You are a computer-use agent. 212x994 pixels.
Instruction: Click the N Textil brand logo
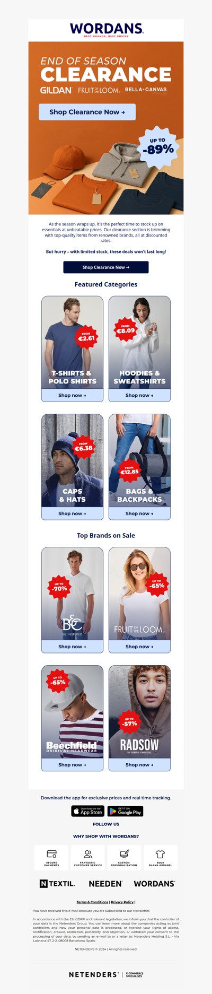click(x=57, y=884)
